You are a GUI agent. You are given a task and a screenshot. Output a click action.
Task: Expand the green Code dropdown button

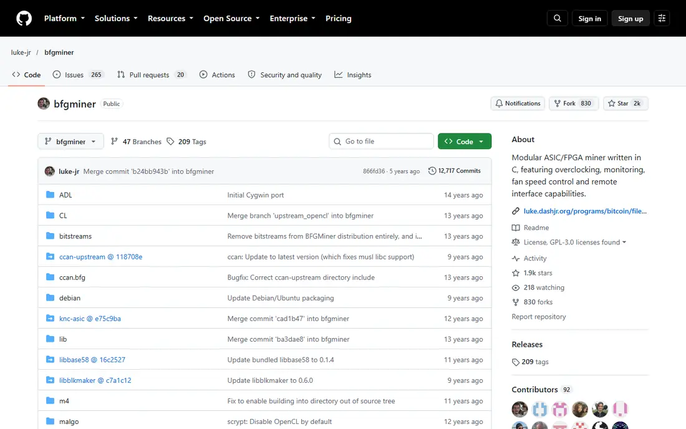(464, 142)
